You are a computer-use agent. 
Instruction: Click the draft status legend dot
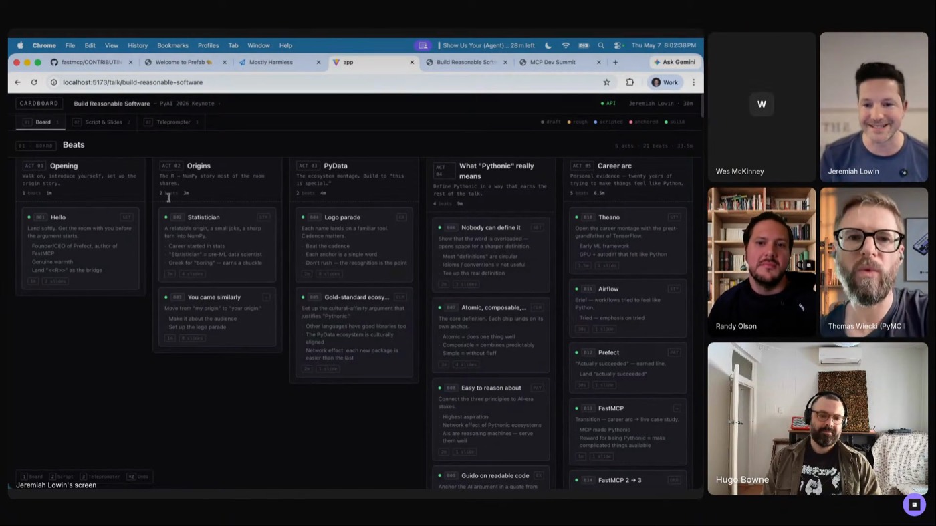(543, 122)
